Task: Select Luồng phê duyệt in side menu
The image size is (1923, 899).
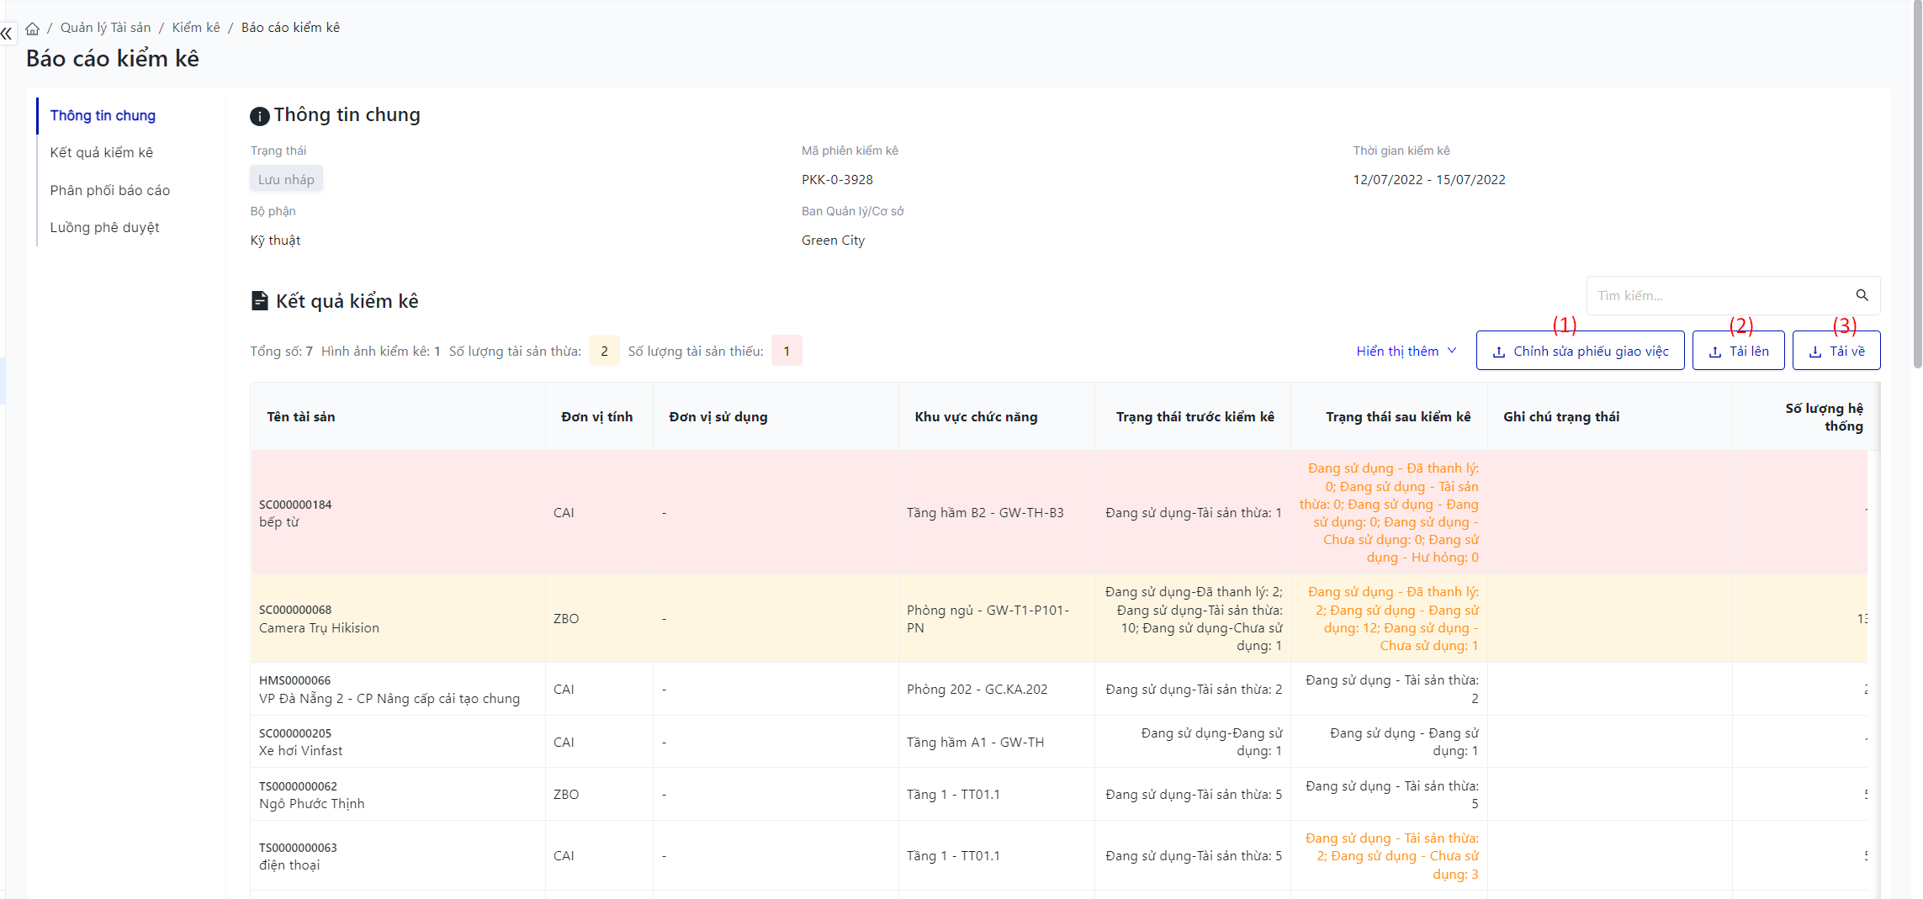Action: (104, 227)
